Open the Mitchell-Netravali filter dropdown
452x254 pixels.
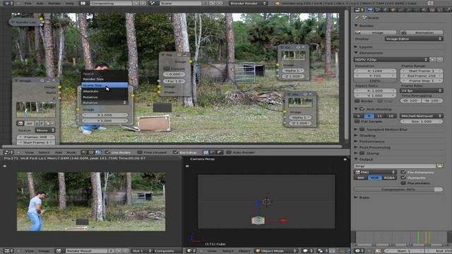click(422, 116)
